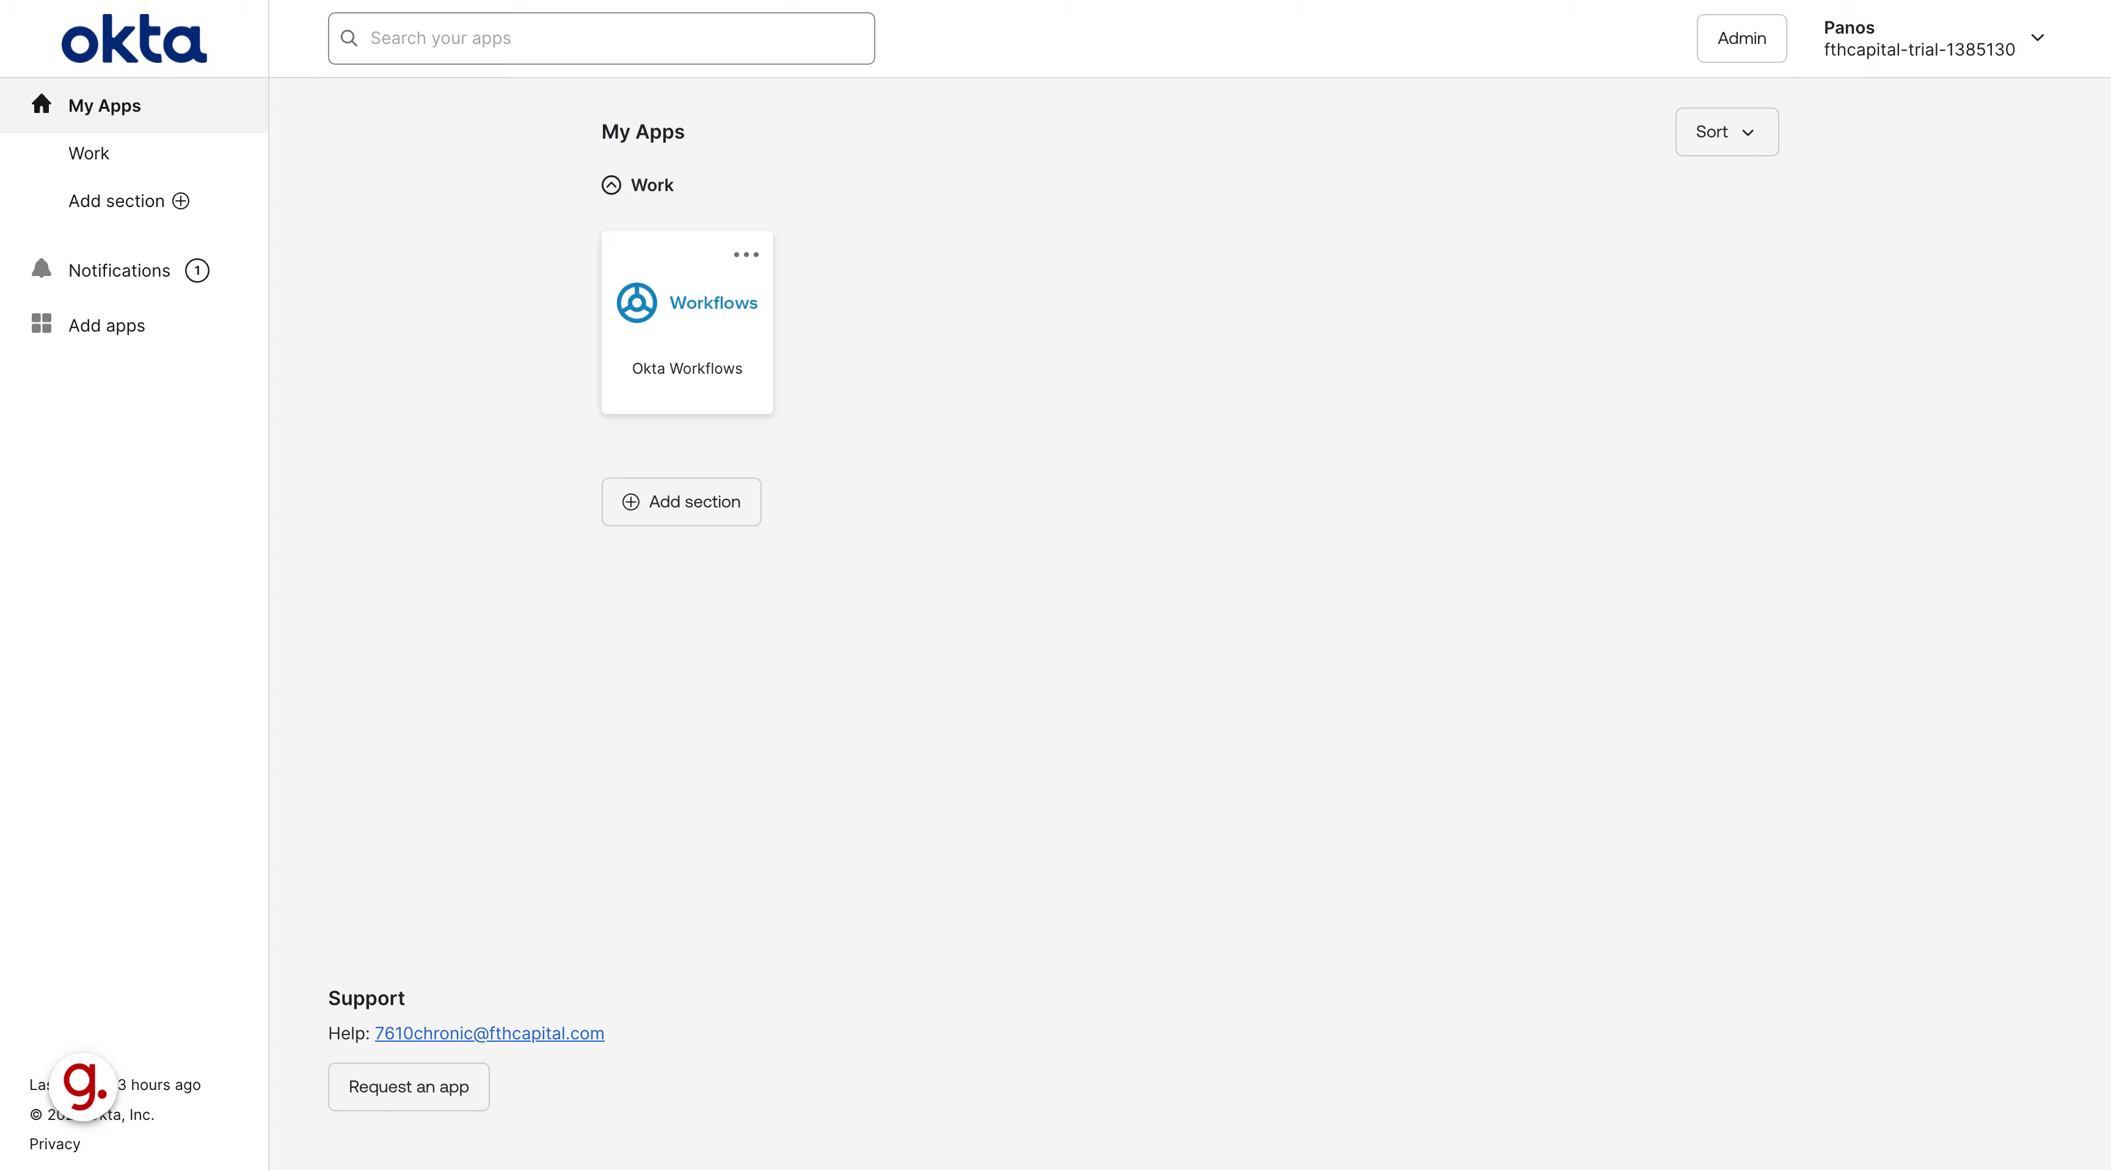The width and height of the screenshot is (2111, 1170).
Task: Launch the Okta Workflows app label
Action: tap(687, 369)
